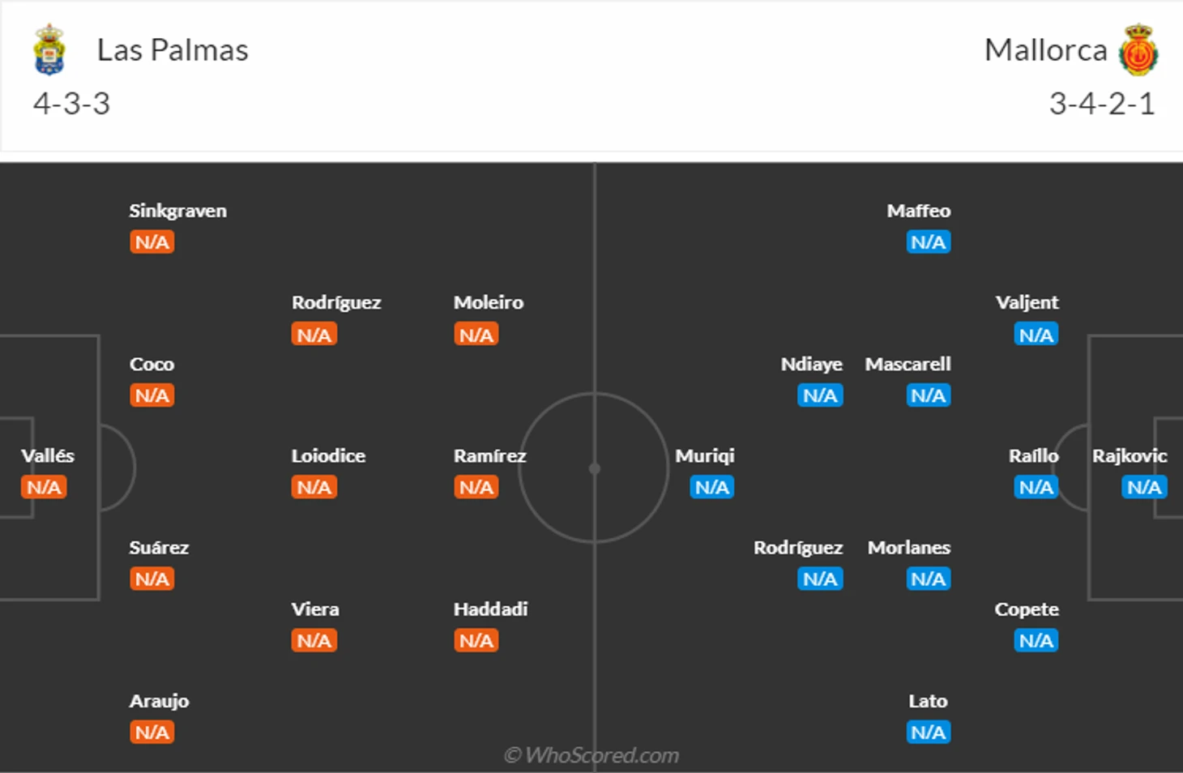The width and height of the screenshot is (1183, 773).
Task: Click the Copete player name
Action: (1027, 609)
